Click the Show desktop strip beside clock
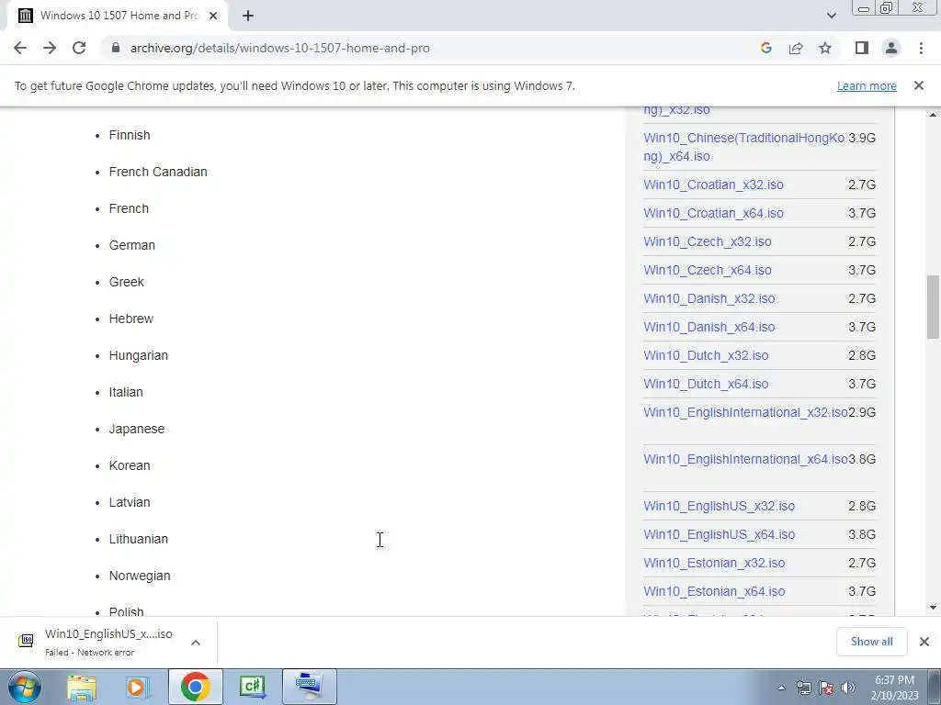Viewport: 941px width, 705px height. click(x=935, y=687)
